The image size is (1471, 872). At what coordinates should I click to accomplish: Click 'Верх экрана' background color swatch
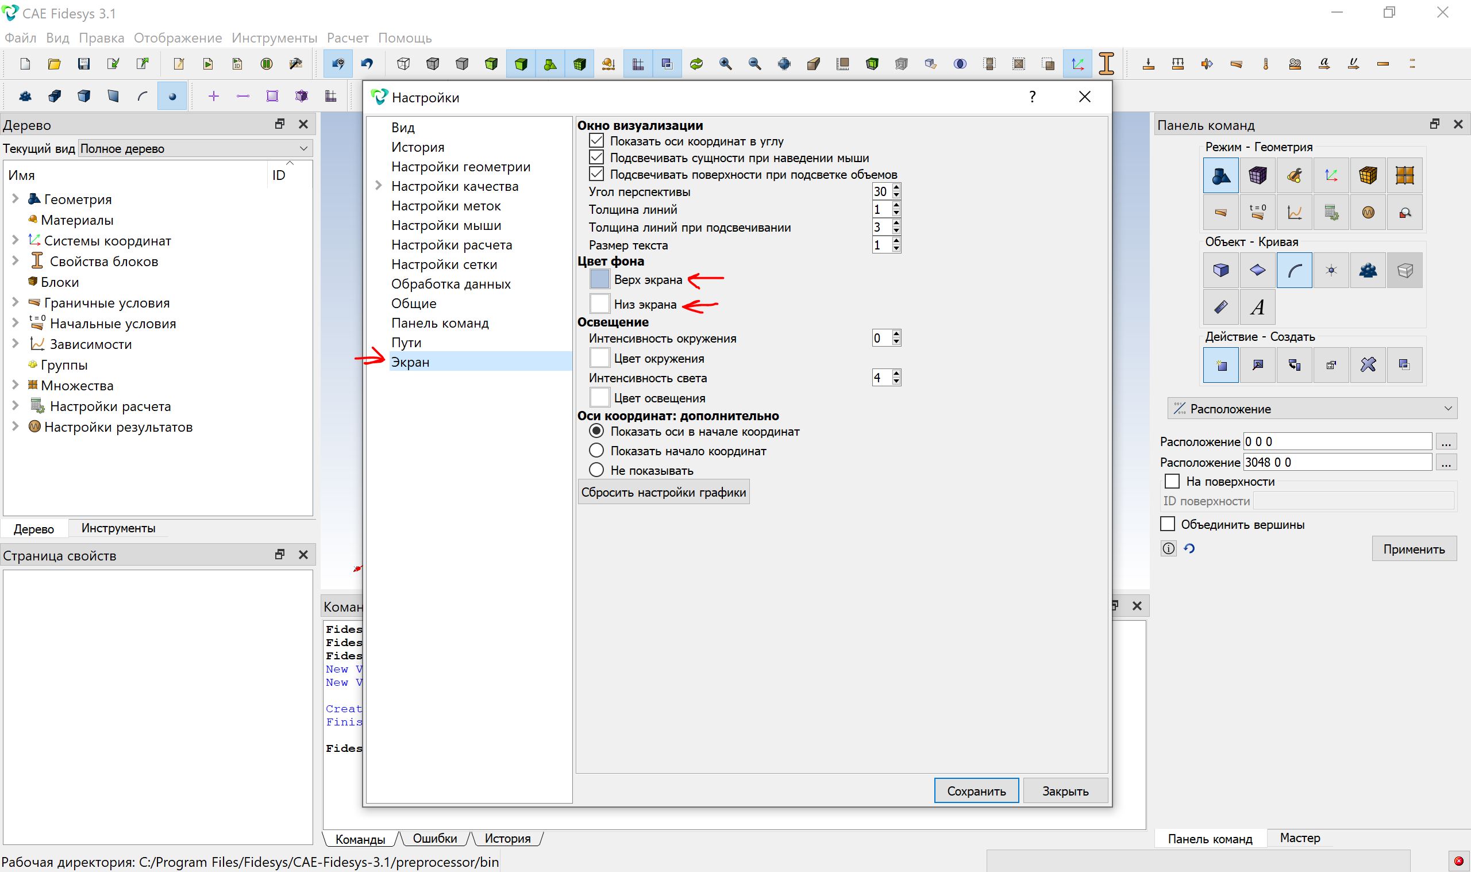click(x=599, y=279)
